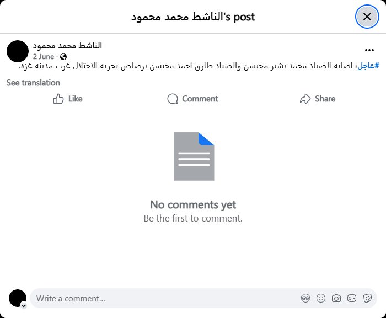Click the Like thumbs-up icon
386x318 pixels.
58,99
